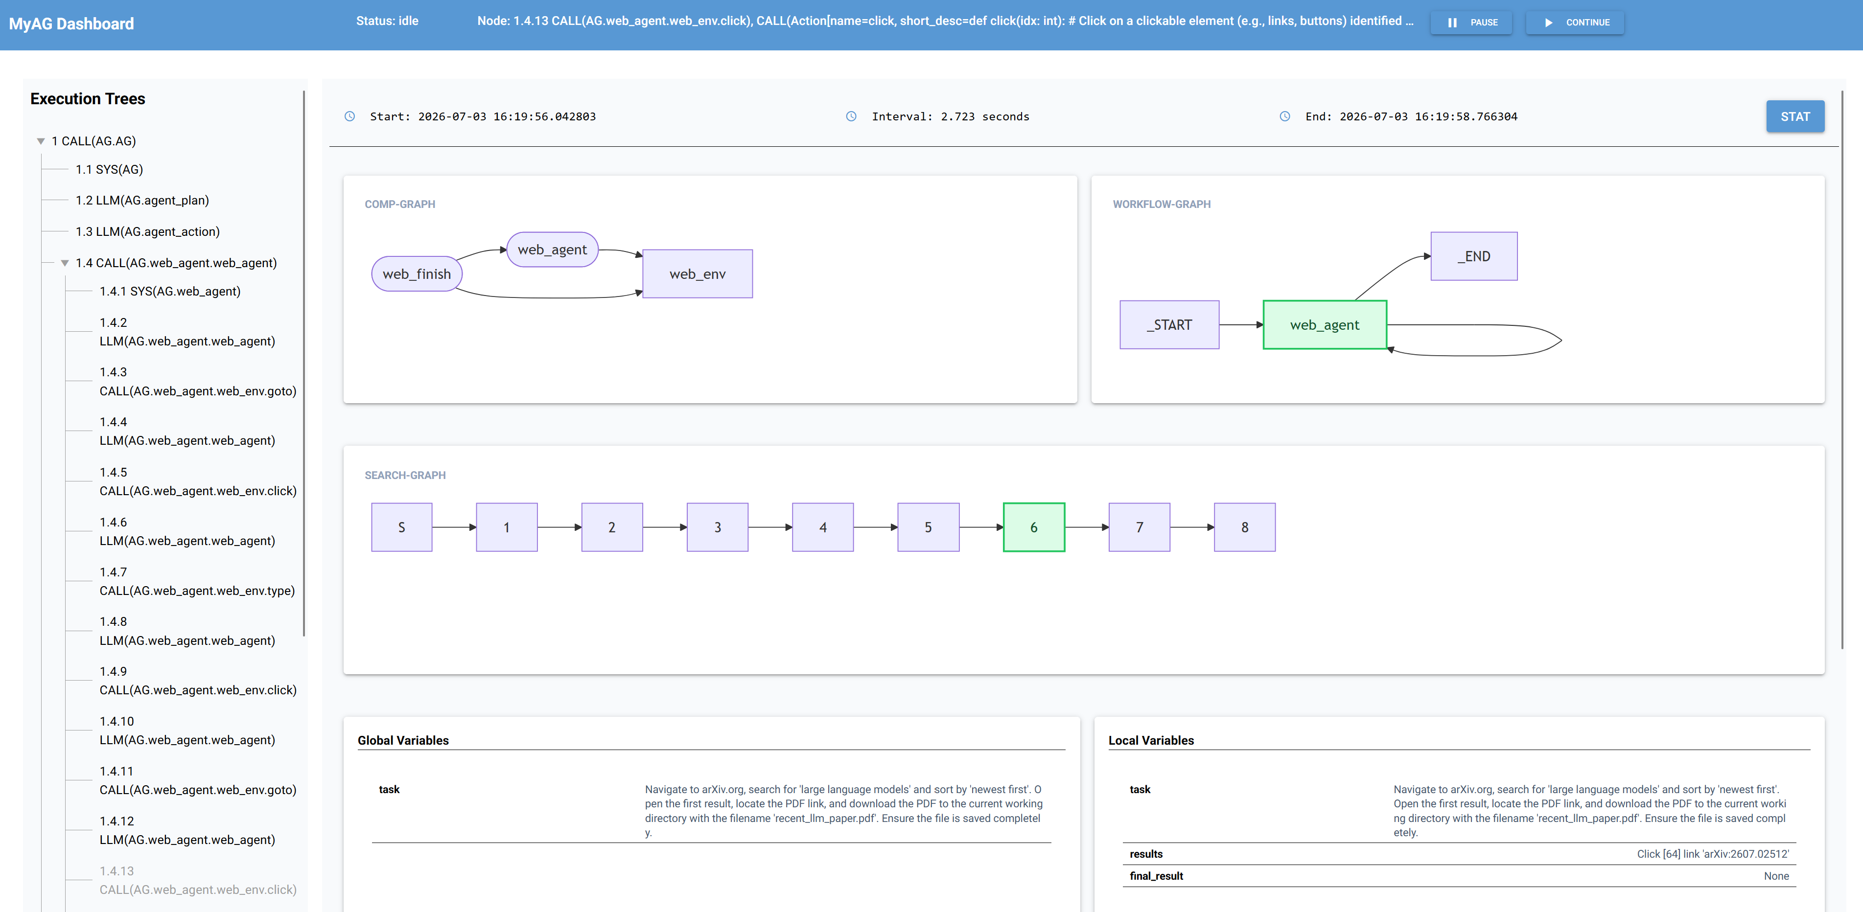1863x912 pixels.
Task: Click the clock icon beside Start time
Action: tap(349, 116)
